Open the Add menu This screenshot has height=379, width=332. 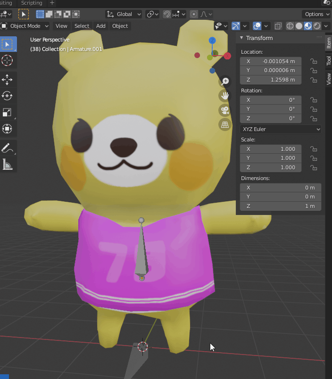coord(101,26)
